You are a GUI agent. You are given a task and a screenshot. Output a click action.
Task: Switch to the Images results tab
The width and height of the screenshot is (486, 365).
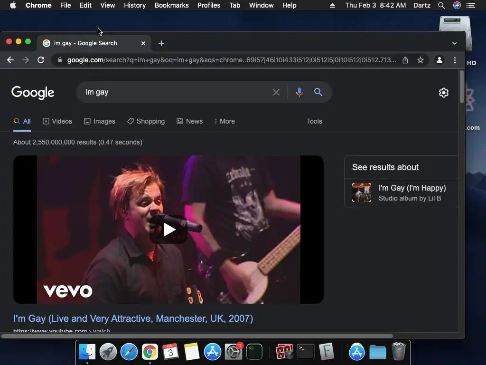pyautogui.click(x=100, y=121)
